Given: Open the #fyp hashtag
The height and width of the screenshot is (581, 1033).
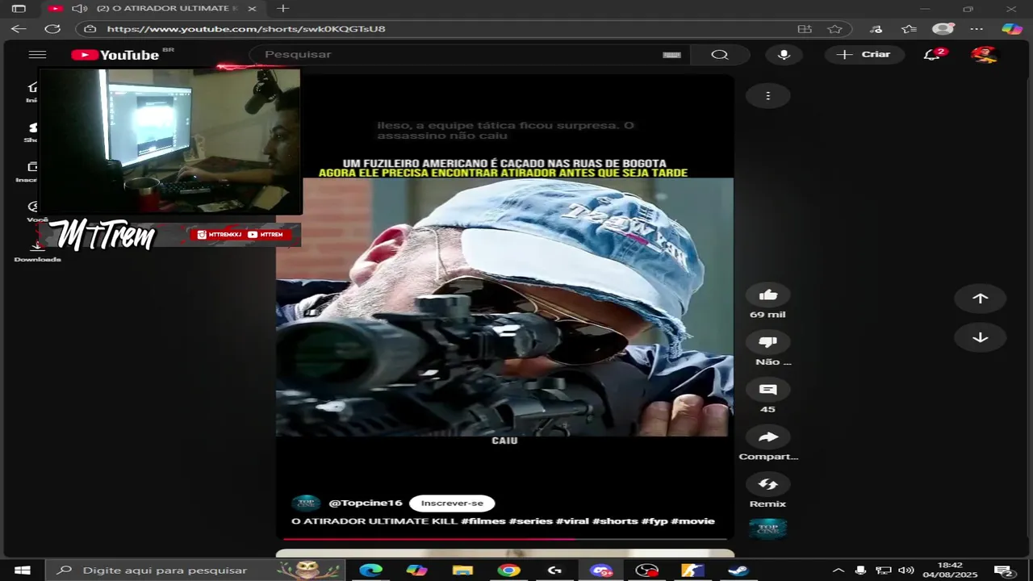Looking at the screenshot, I should (655, 521).
